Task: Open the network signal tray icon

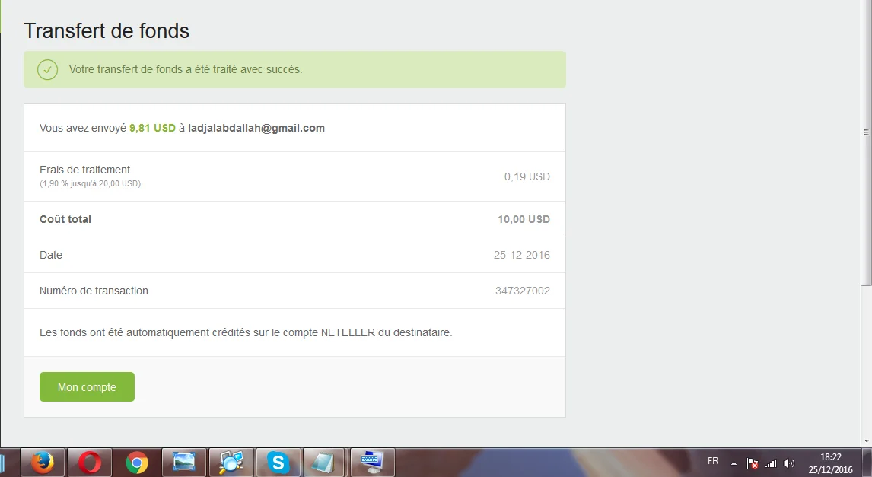Action: click(x=771, y=463)
